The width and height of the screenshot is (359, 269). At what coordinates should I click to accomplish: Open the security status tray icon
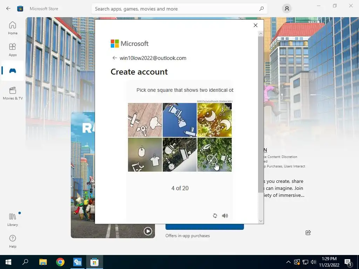(x=297, y=262)
